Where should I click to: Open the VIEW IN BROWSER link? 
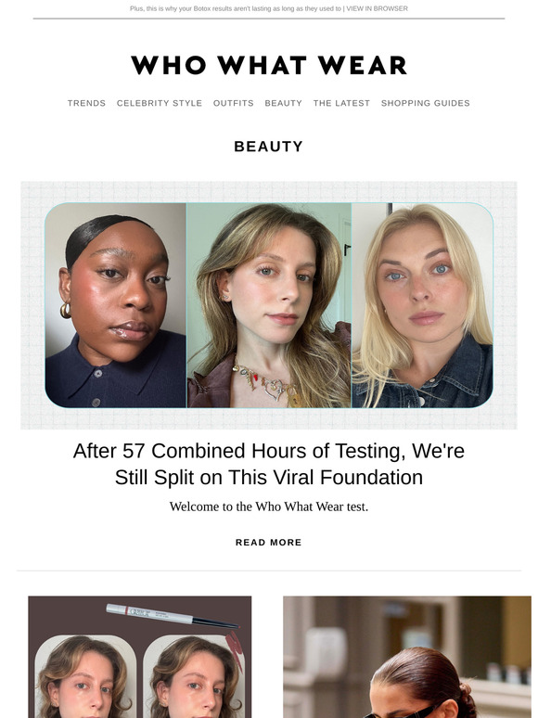377,8
